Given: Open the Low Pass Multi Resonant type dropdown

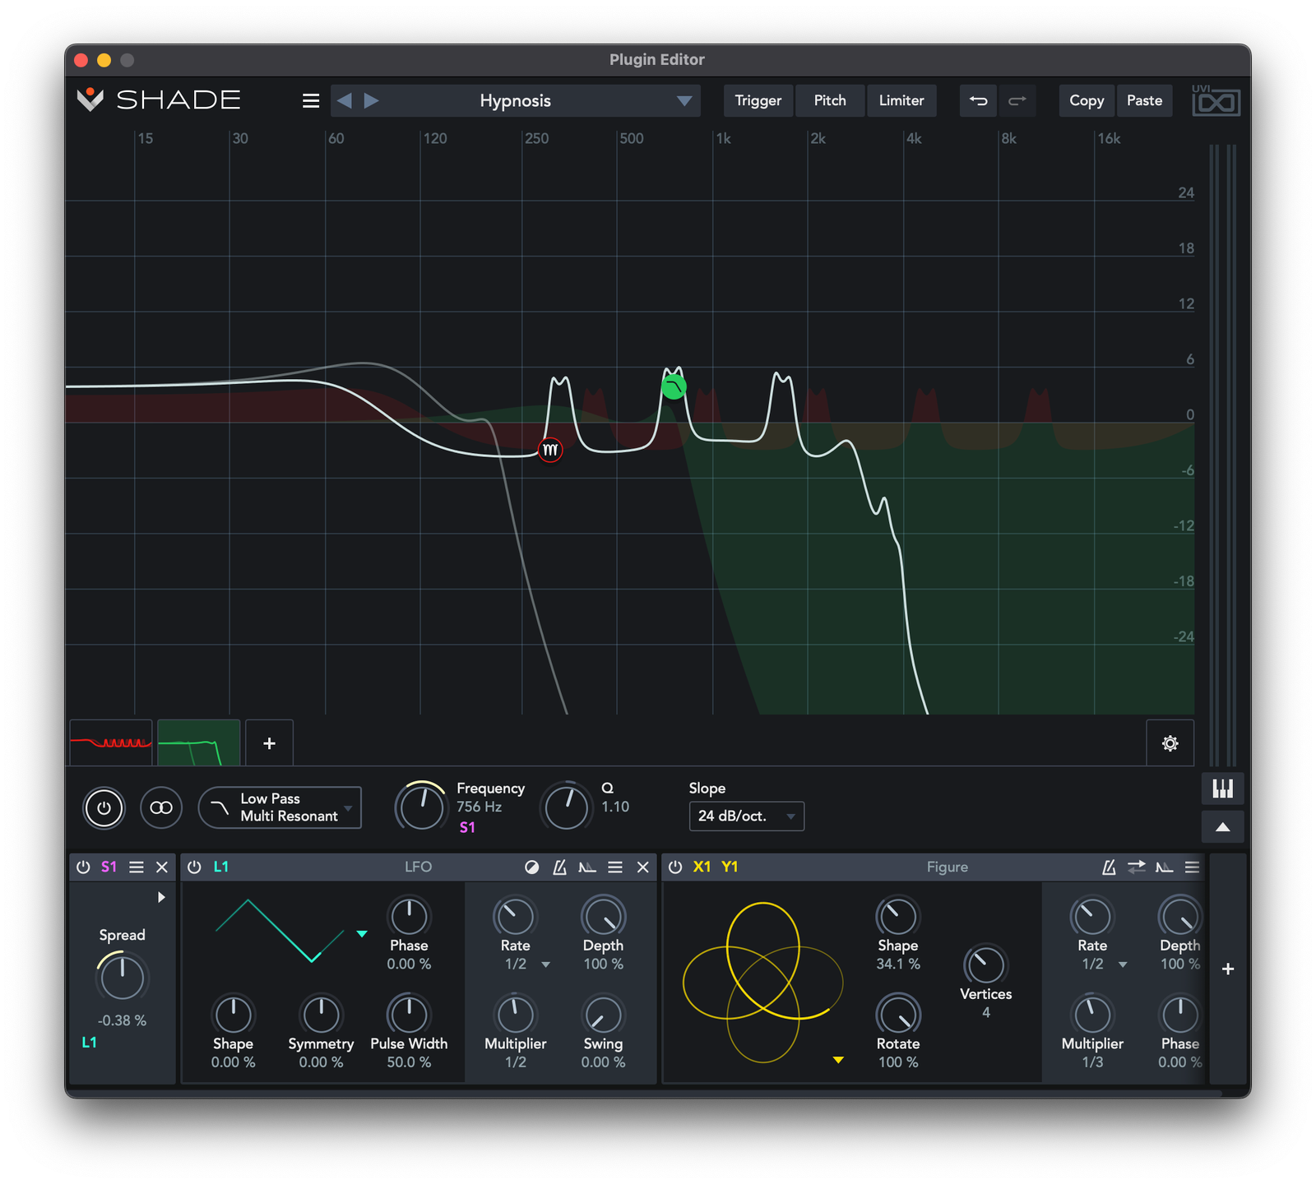Looking at the screenshot, I should point(280,807).
